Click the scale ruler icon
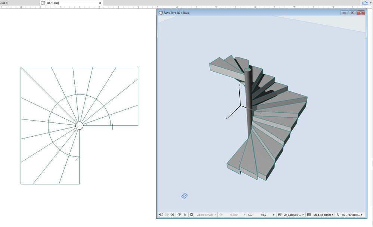This screenshot has height=227, width=373. click(250, 215)
